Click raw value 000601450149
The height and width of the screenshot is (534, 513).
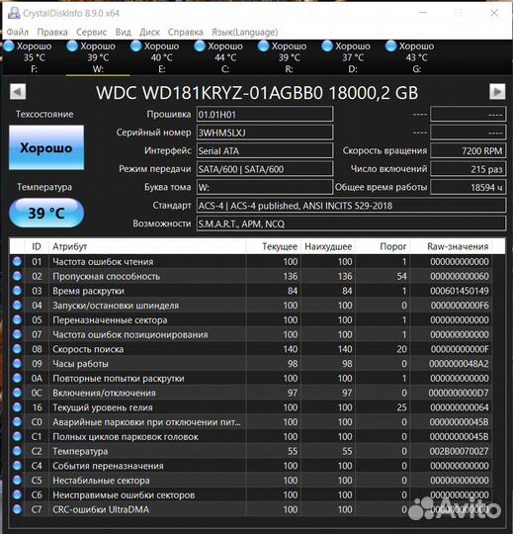click(460, 291)
